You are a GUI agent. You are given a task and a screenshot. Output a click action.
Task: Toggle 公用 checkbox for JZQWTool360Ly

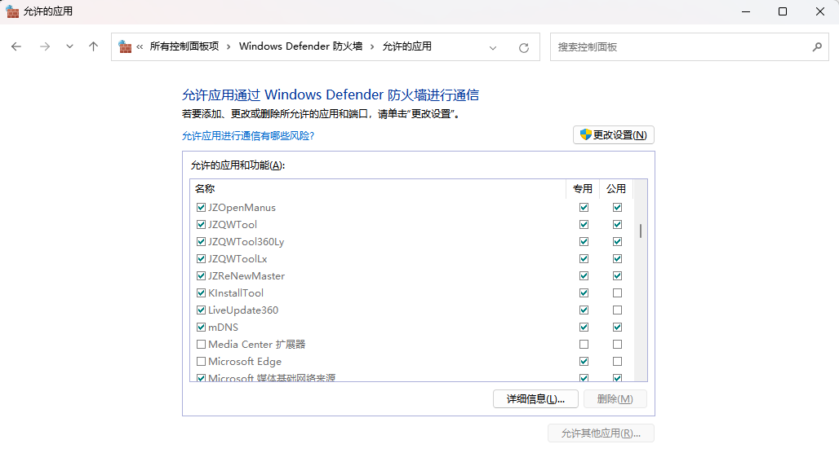click(x=618, y=241)
